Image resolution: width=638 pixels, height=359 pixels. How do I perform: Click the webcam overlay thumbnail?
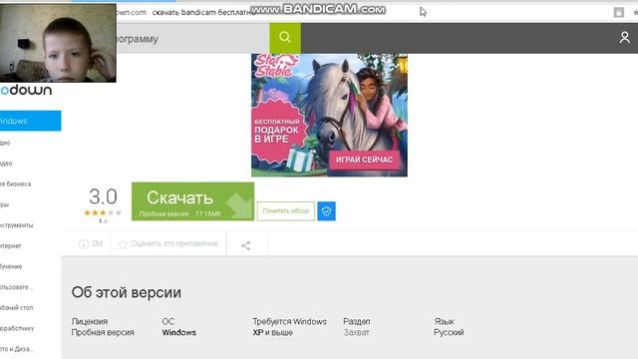pos(58,43)
